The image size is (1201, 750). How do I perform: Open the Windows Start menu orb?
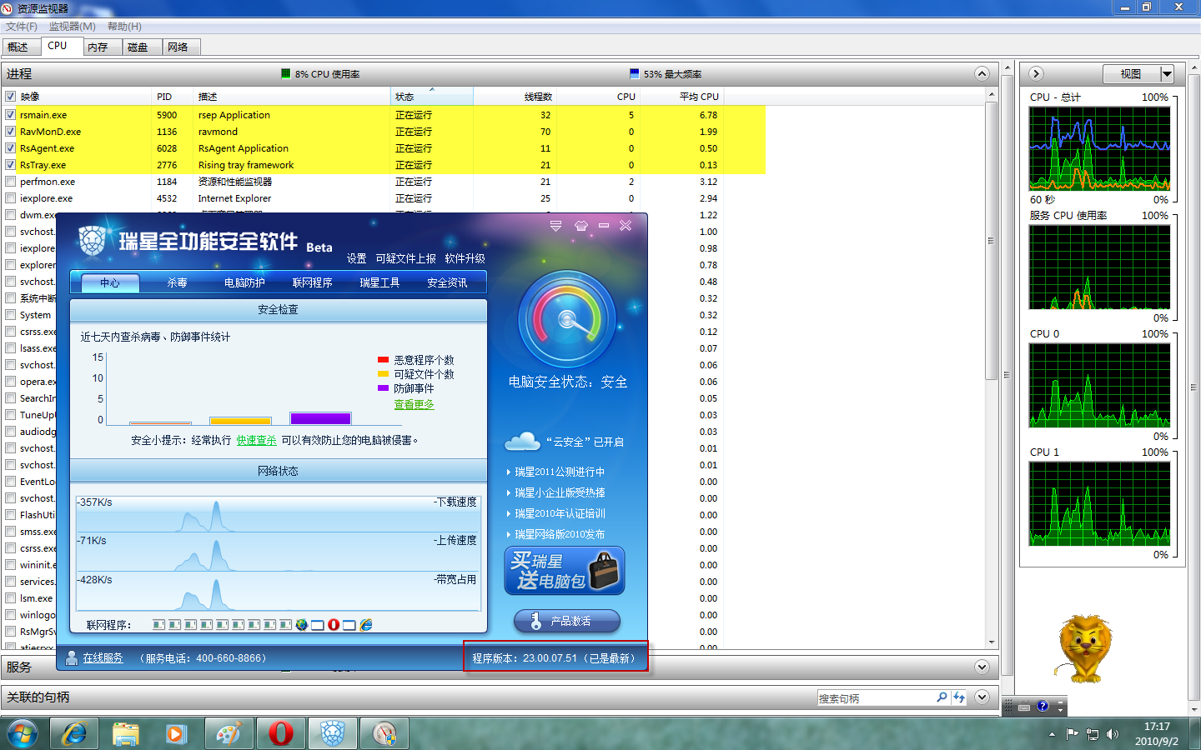(x=23, y=733)
